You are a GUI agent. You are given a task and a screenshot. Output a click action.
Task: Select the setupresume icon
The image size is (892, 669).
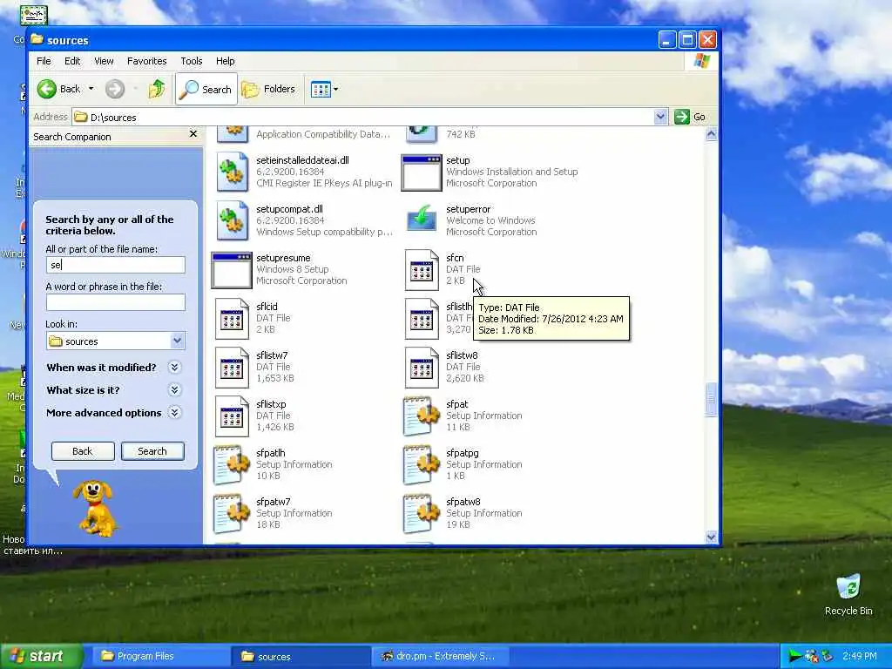click(232, 270)
